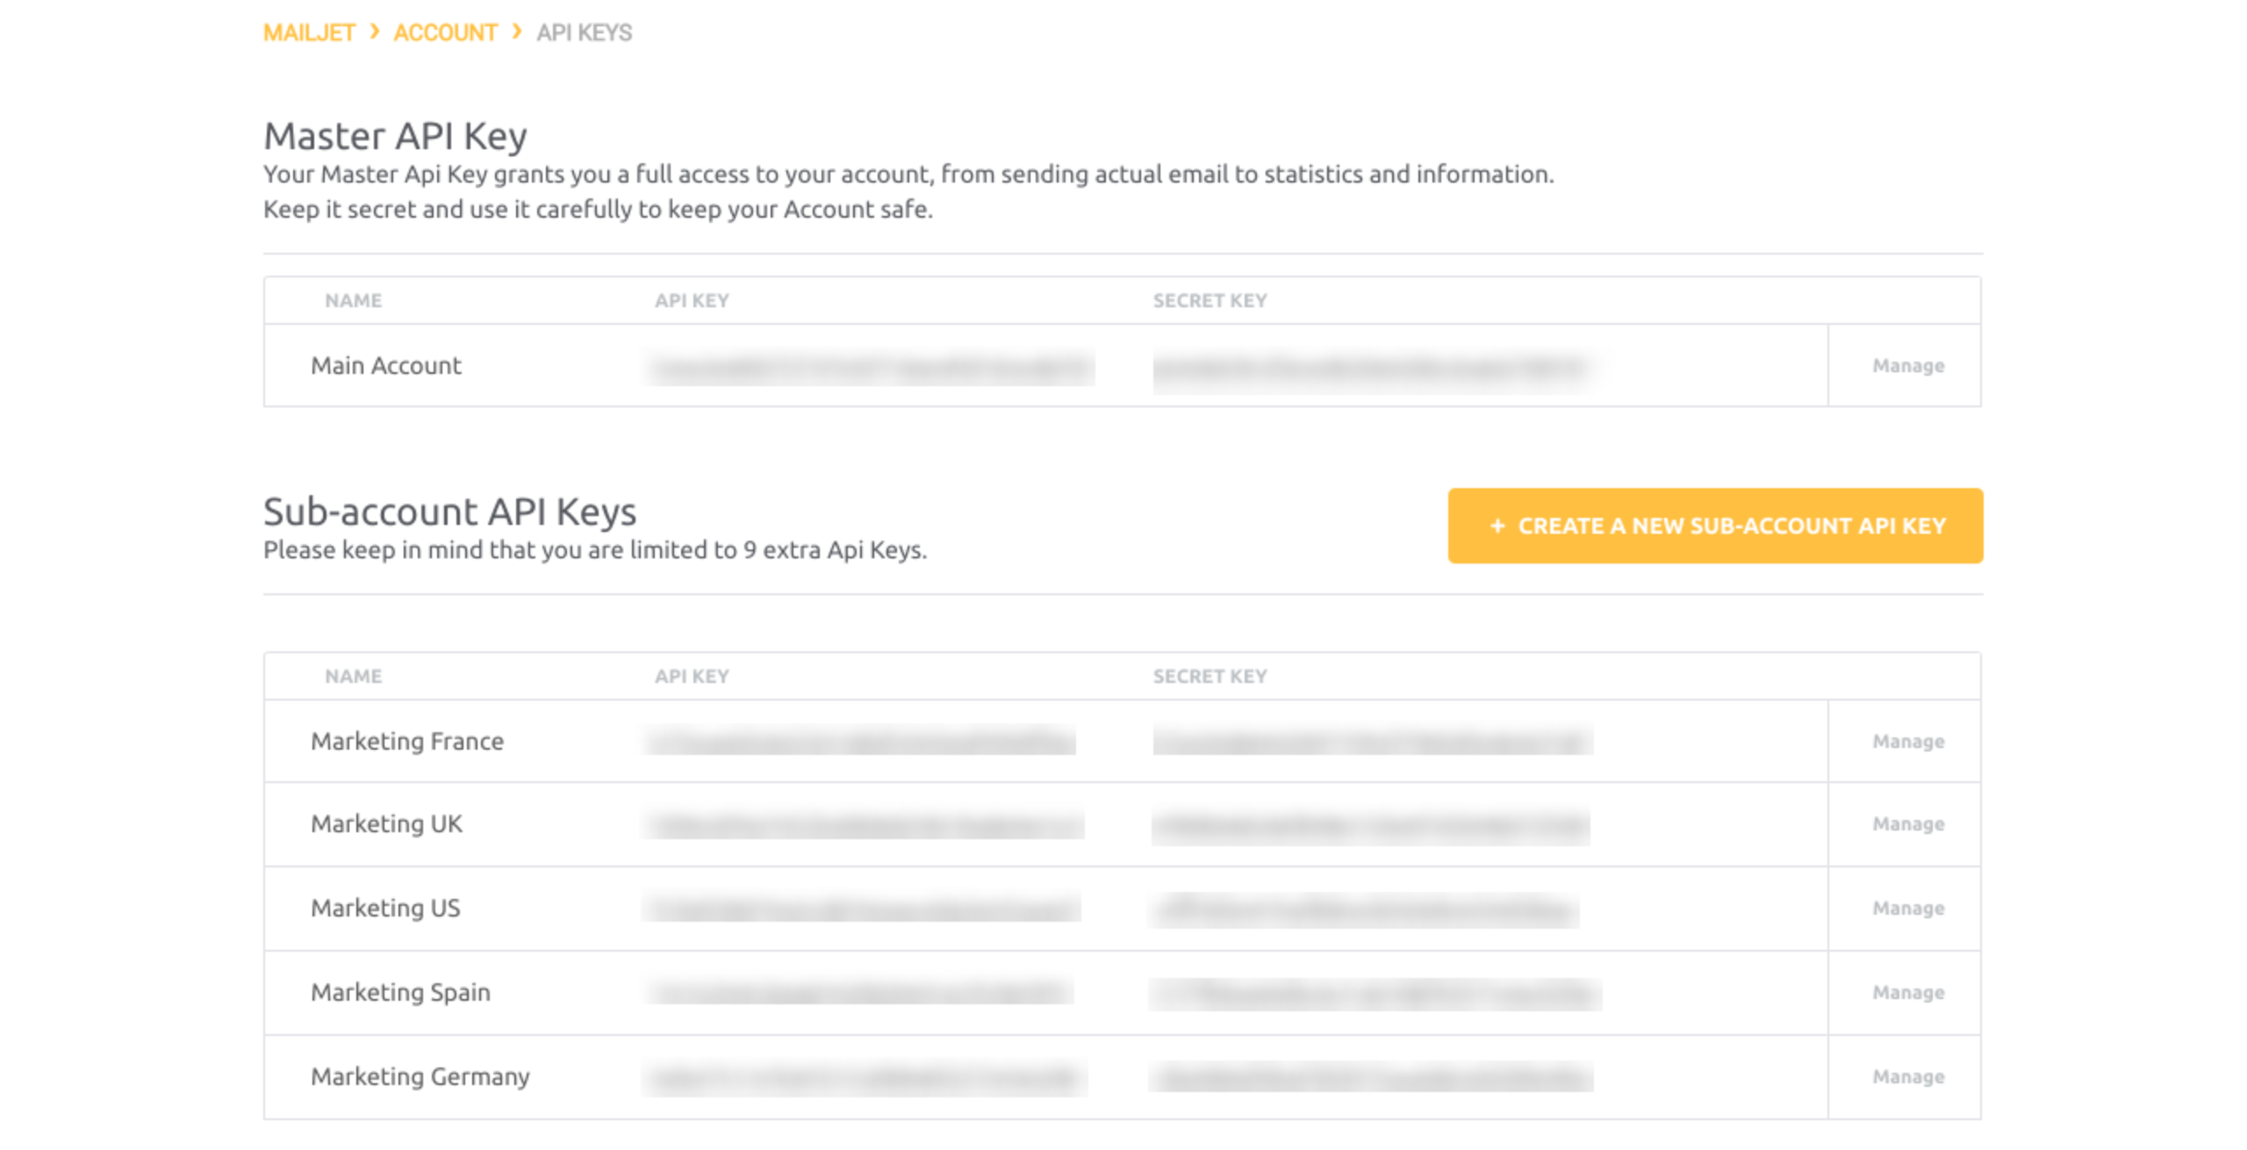Click chevron arrow after ACCOUNT breadcrumb

tap(517, 32)
